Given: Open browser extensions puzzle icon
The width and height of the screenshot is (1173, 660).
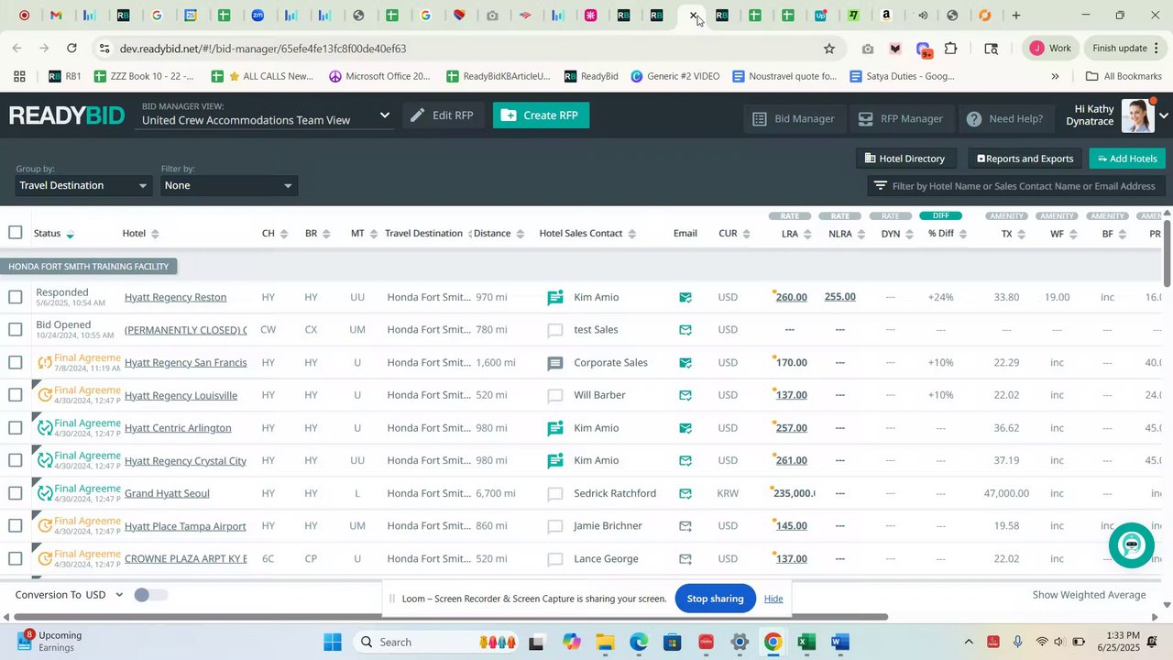Looking at the screenshot, I should tap(951, 49).
